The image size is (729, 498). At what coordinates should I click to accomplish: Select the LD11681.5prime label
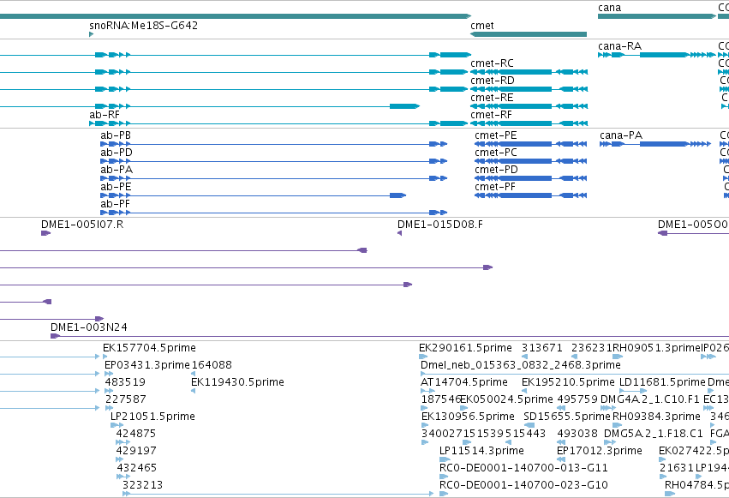pyautogui.click(x=662, y=381)
